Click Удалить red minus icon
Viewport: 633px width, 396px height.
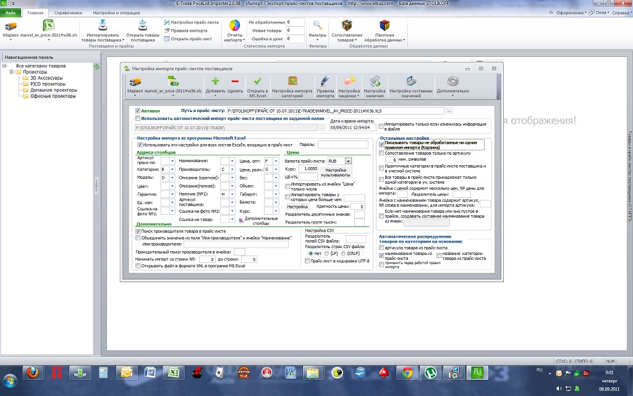[x=235, y=81]
